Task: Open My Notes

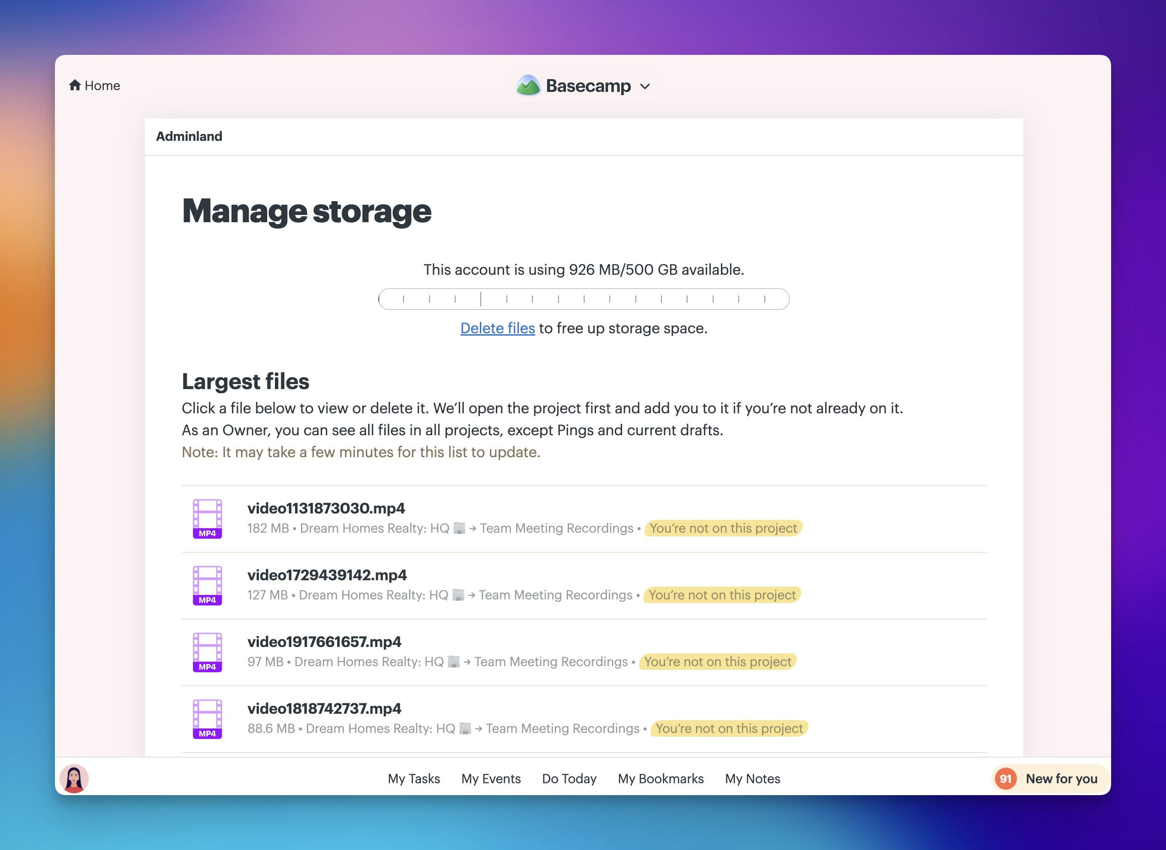Action: pos(752,779)
